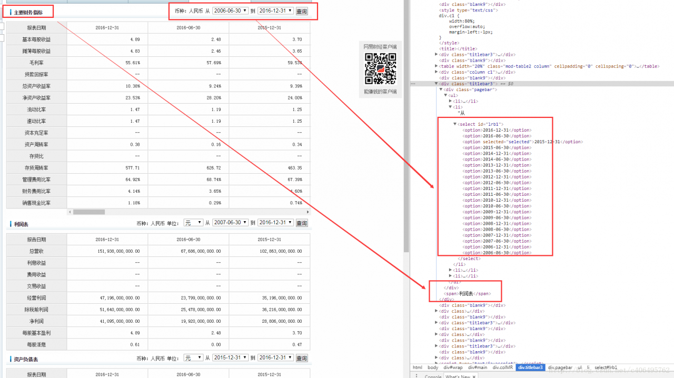Select html in the DevTools breadcrumb

click(417, 367)
